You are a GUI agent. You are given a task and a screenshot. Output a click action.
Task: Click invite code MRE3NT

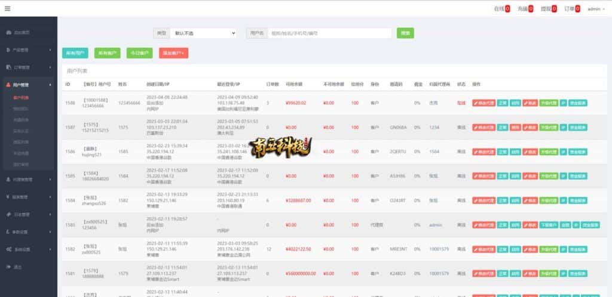pyautogui.click(x=397, y=249)
